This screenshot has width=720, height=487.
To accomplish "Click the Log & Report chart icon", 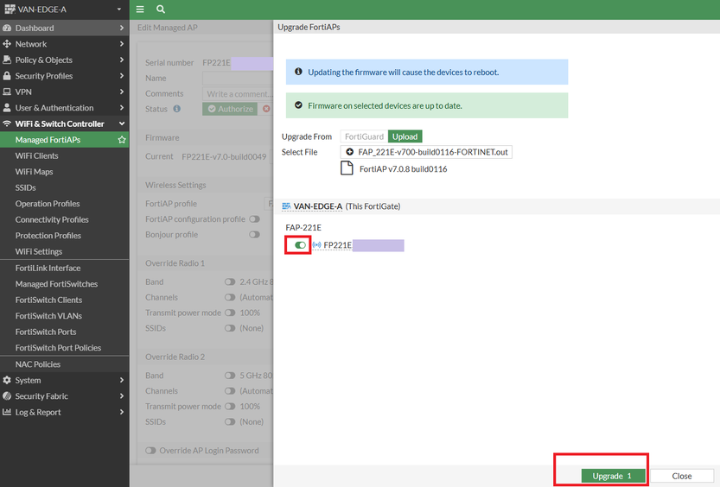I will point(7,412).
